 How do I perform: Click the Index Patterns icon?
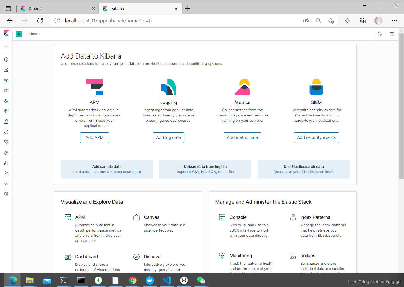point(293,217)
